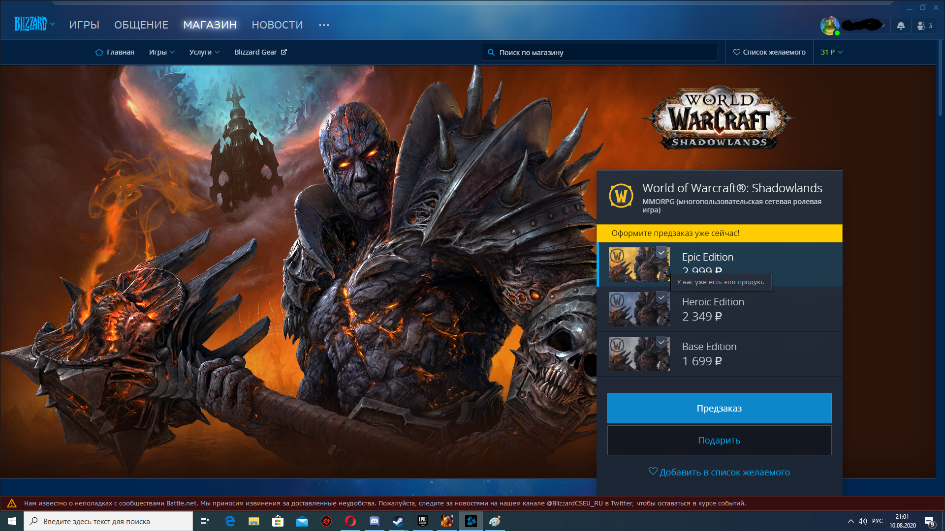Screen dimensions: 945x531
Task: Show hidden system tray icons
Action: pos(850,521)
